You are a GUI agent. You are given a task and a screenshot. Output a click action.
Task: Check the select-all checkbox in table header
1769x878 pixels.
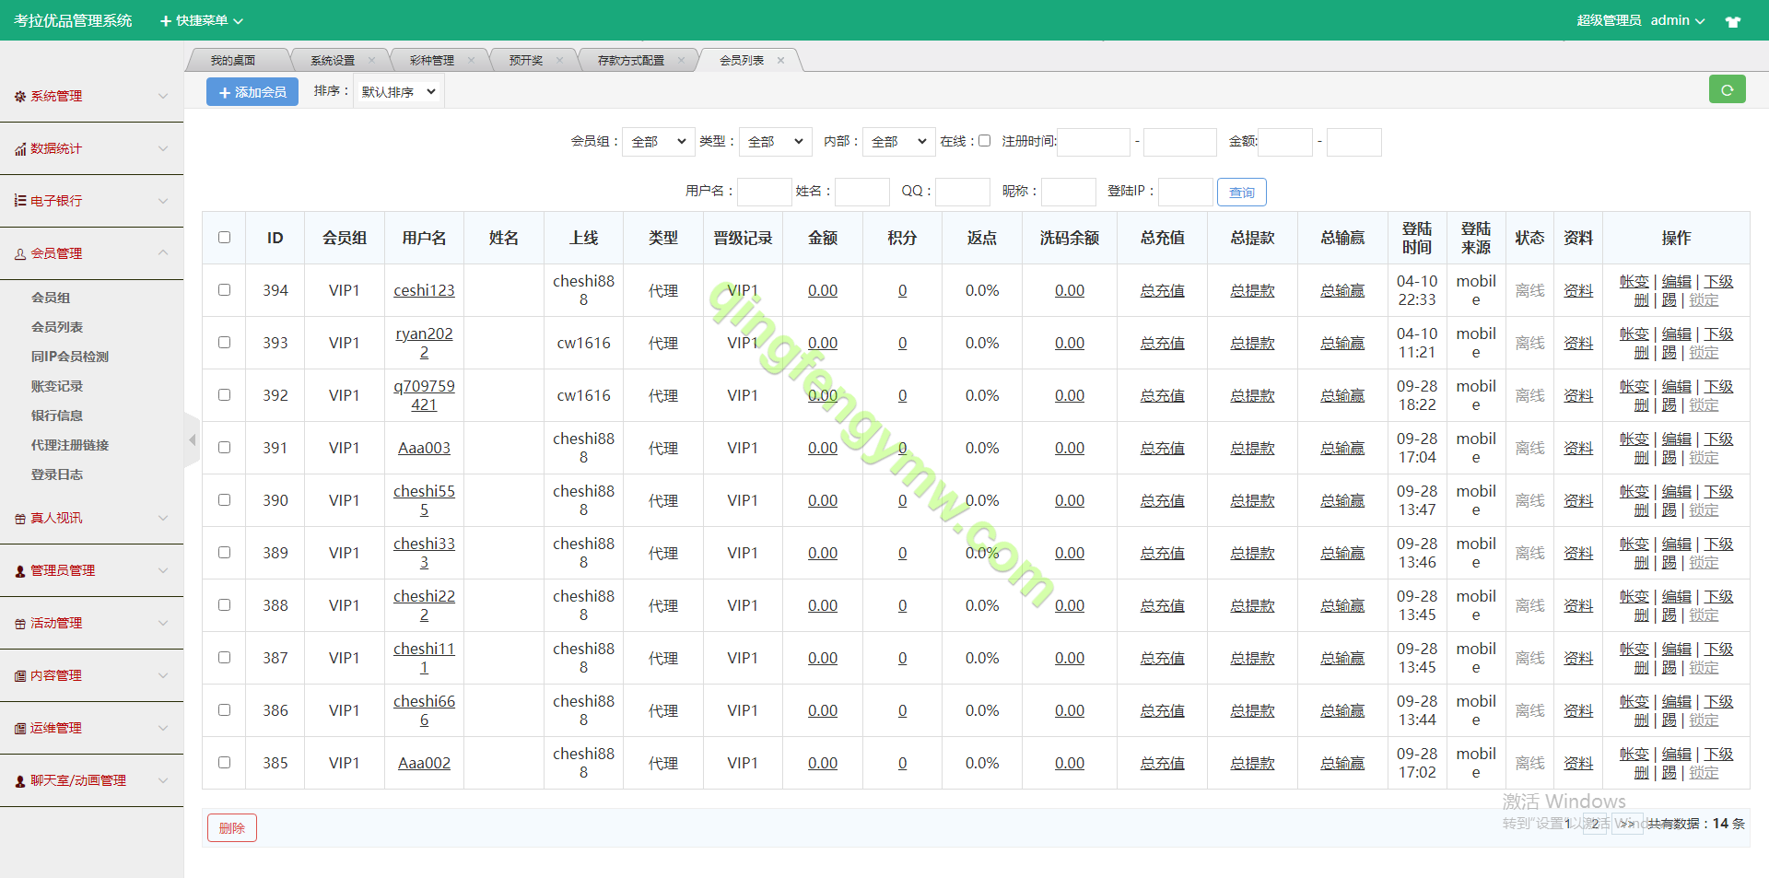(224, 238)
